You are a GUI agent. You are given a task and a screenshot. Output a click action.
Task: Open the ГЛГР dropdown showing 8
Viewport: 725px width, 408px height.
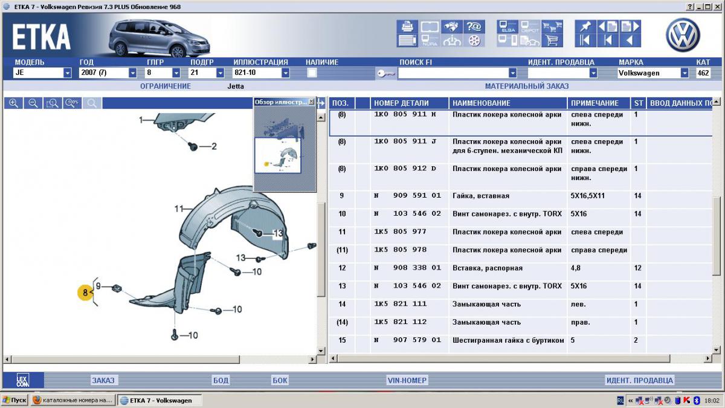[176, 73]
